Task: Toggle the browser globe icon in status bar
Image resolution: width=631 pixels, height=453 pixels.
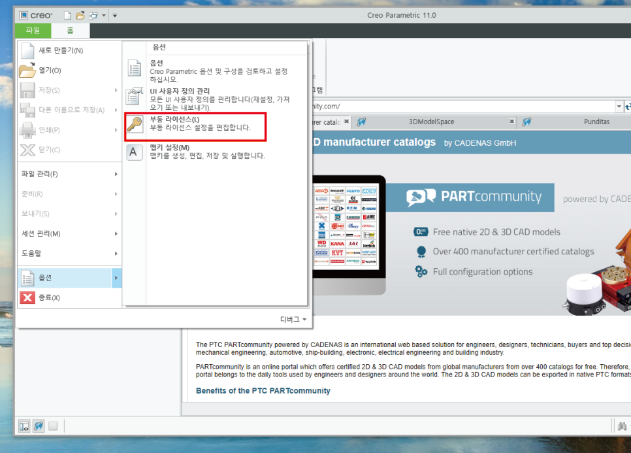Action: 39,426
